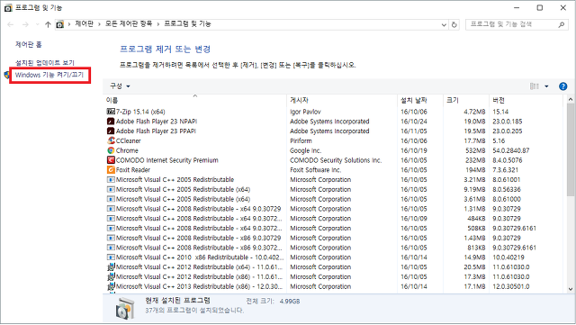Click the view layout icon
The height and width of the screenshot is (325, 576).
535,86
